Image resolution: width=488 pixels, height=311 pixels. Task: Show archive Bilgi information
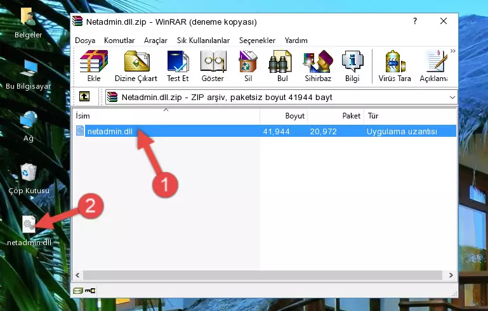pyautogui.click(x=352, y=66)
